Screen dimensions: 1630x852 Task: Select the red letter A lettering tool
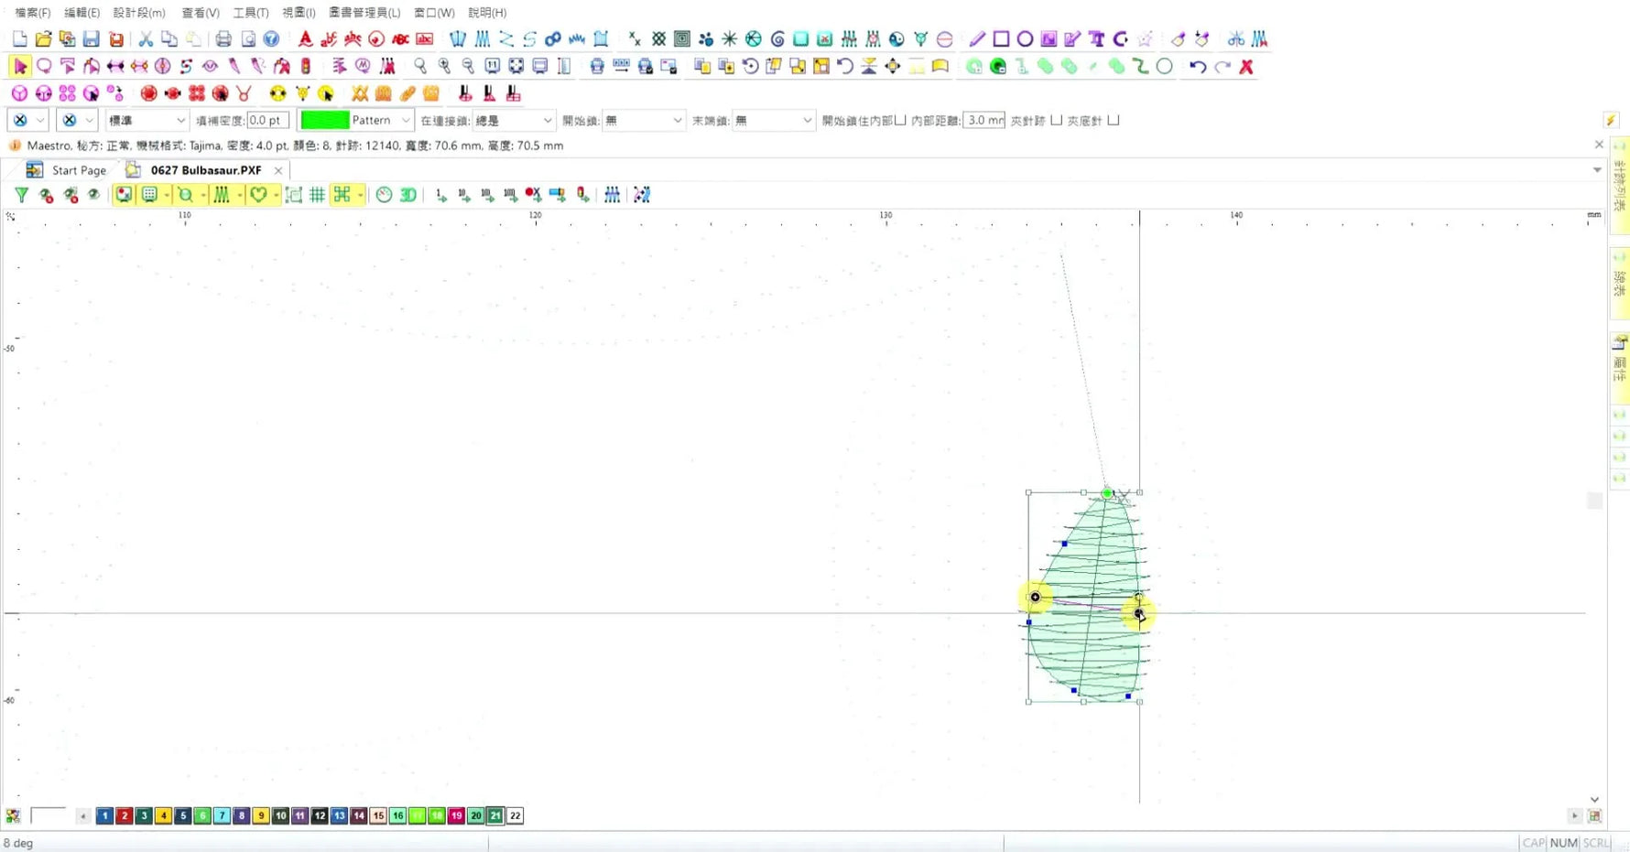pyautogui.click(x=305, y=38)
